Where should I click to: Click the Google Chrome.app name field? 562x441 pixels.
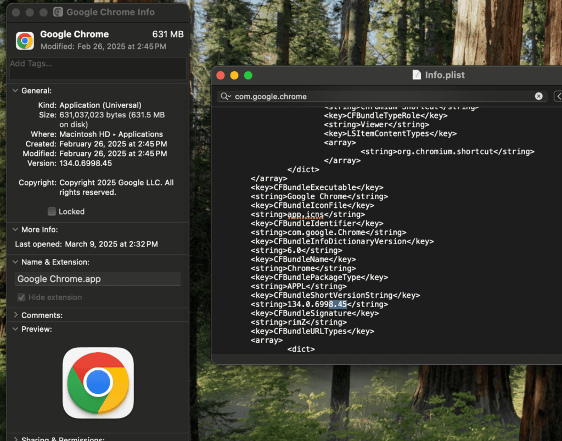97,279
